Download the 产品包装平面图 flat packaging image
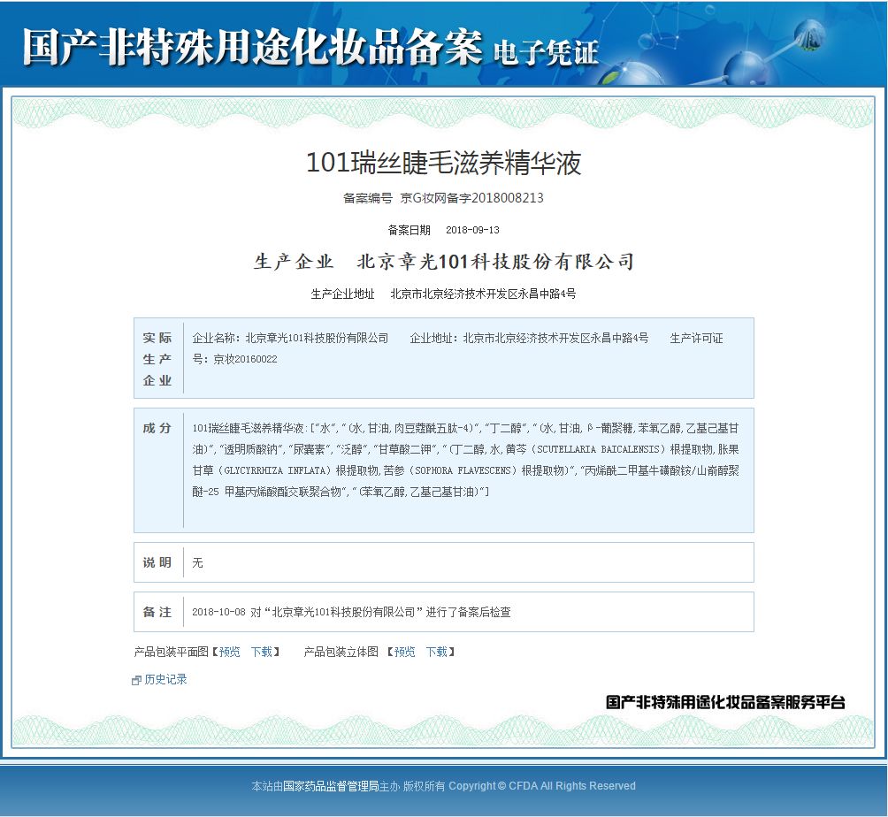This screenshot has height=817, width=888. click(260, 653)
